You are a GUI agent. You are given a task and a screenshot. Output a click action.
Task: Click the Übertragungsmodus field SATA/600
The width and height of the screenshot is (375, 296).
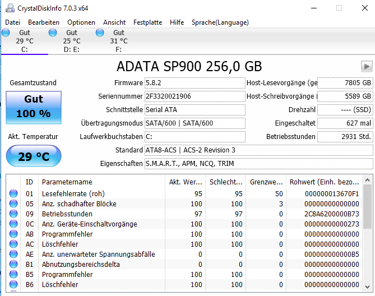tap(195, 123)
